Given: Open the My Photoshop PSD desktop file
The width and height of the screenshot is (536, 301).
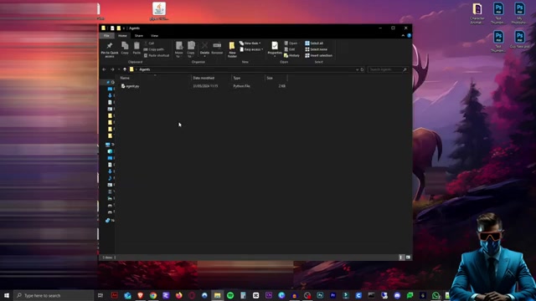Looking at the screenshot, I should (x=519, y=13).
